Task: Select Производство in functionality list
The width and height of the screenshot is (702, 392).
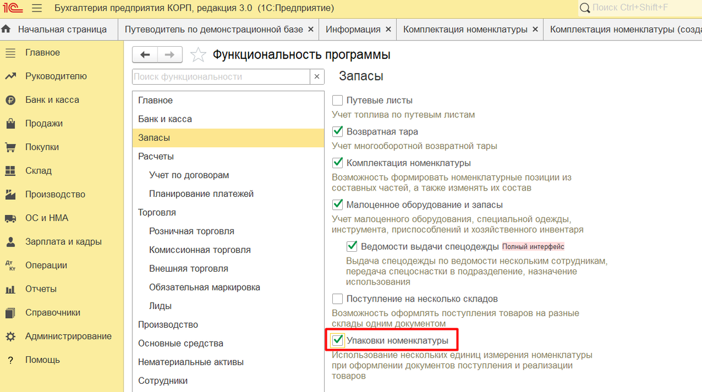Action: point(228,325)
